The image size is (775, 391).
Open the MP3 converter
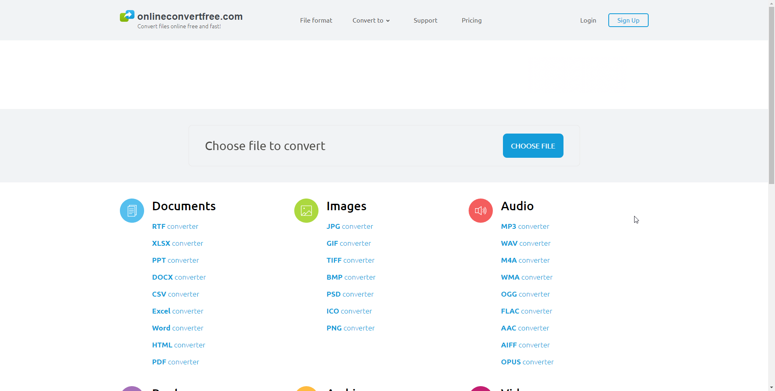coord(525,226)
